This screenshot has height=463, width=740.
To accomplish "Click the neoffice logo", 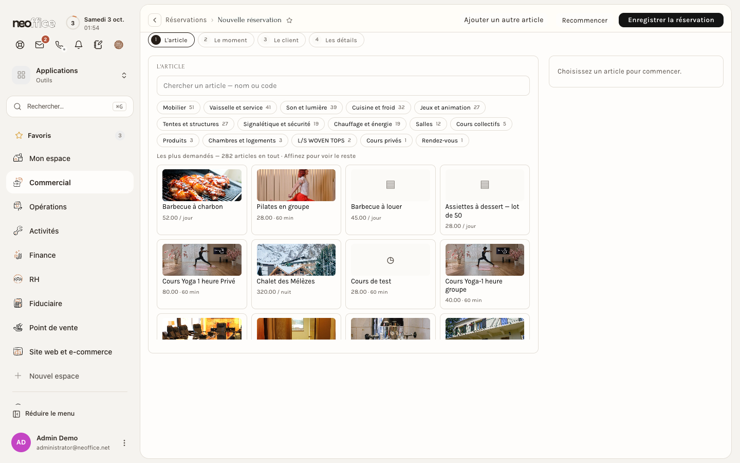I will click(x=34, y=23).
